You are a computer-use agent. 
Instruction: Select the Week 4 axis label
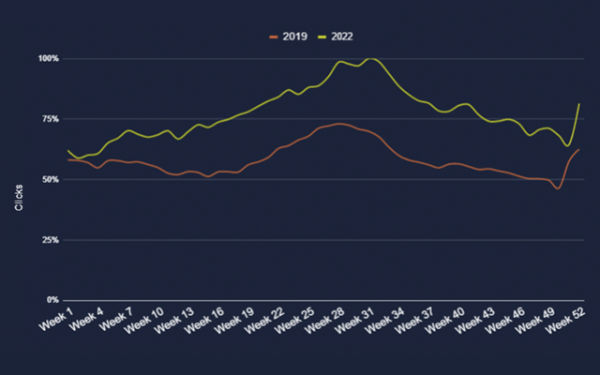(x=86, y=320)
